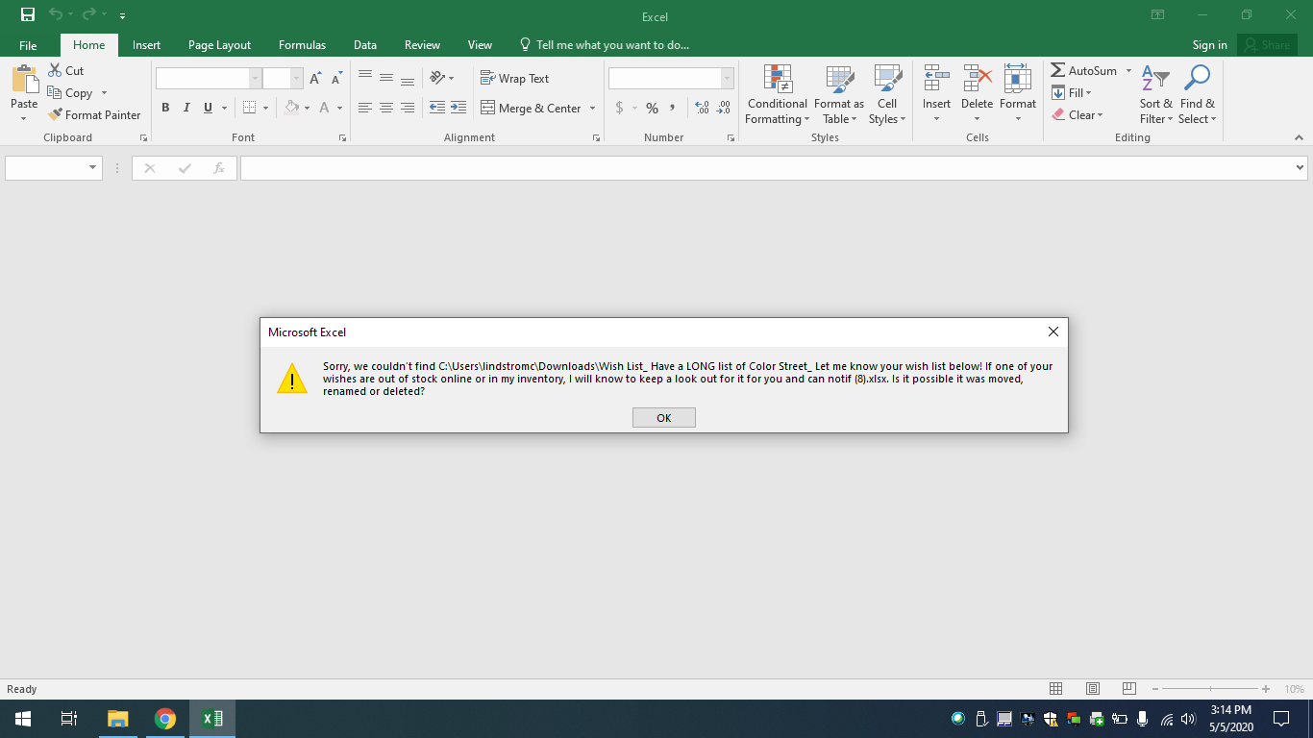The image size is (1313, 738).
Task: Open the File menu
Action: tap(28, 44)
